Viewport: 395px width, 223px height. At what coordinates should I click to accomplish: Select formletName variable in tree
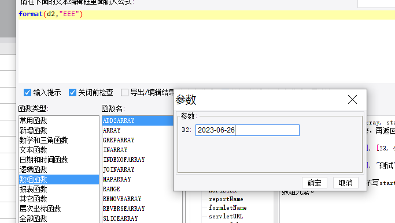click(228, 207)
